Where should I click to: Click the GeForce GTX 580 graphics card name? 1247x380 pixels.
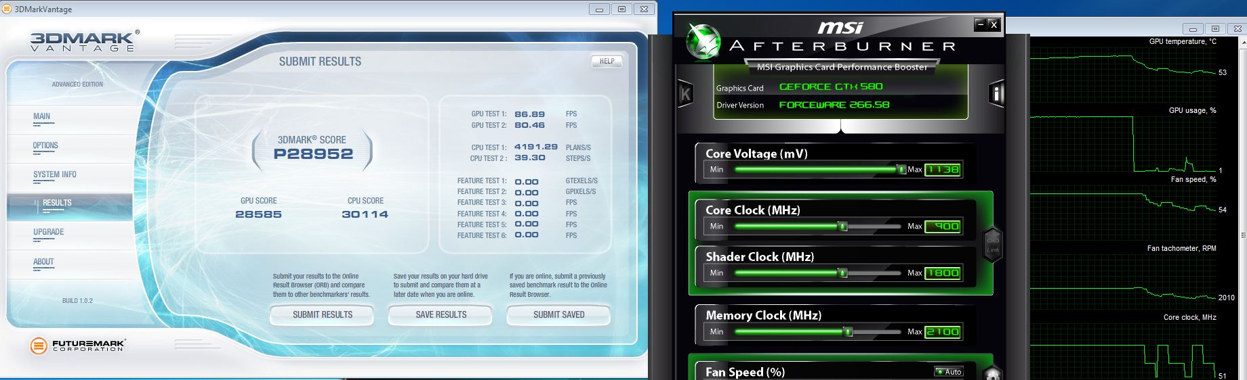point(831,87)
